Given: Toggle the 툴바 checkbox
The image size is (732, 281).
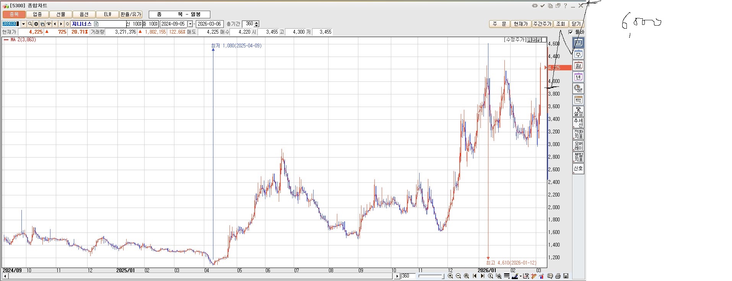Looking at the screenshot, I should tap(571, 32).
